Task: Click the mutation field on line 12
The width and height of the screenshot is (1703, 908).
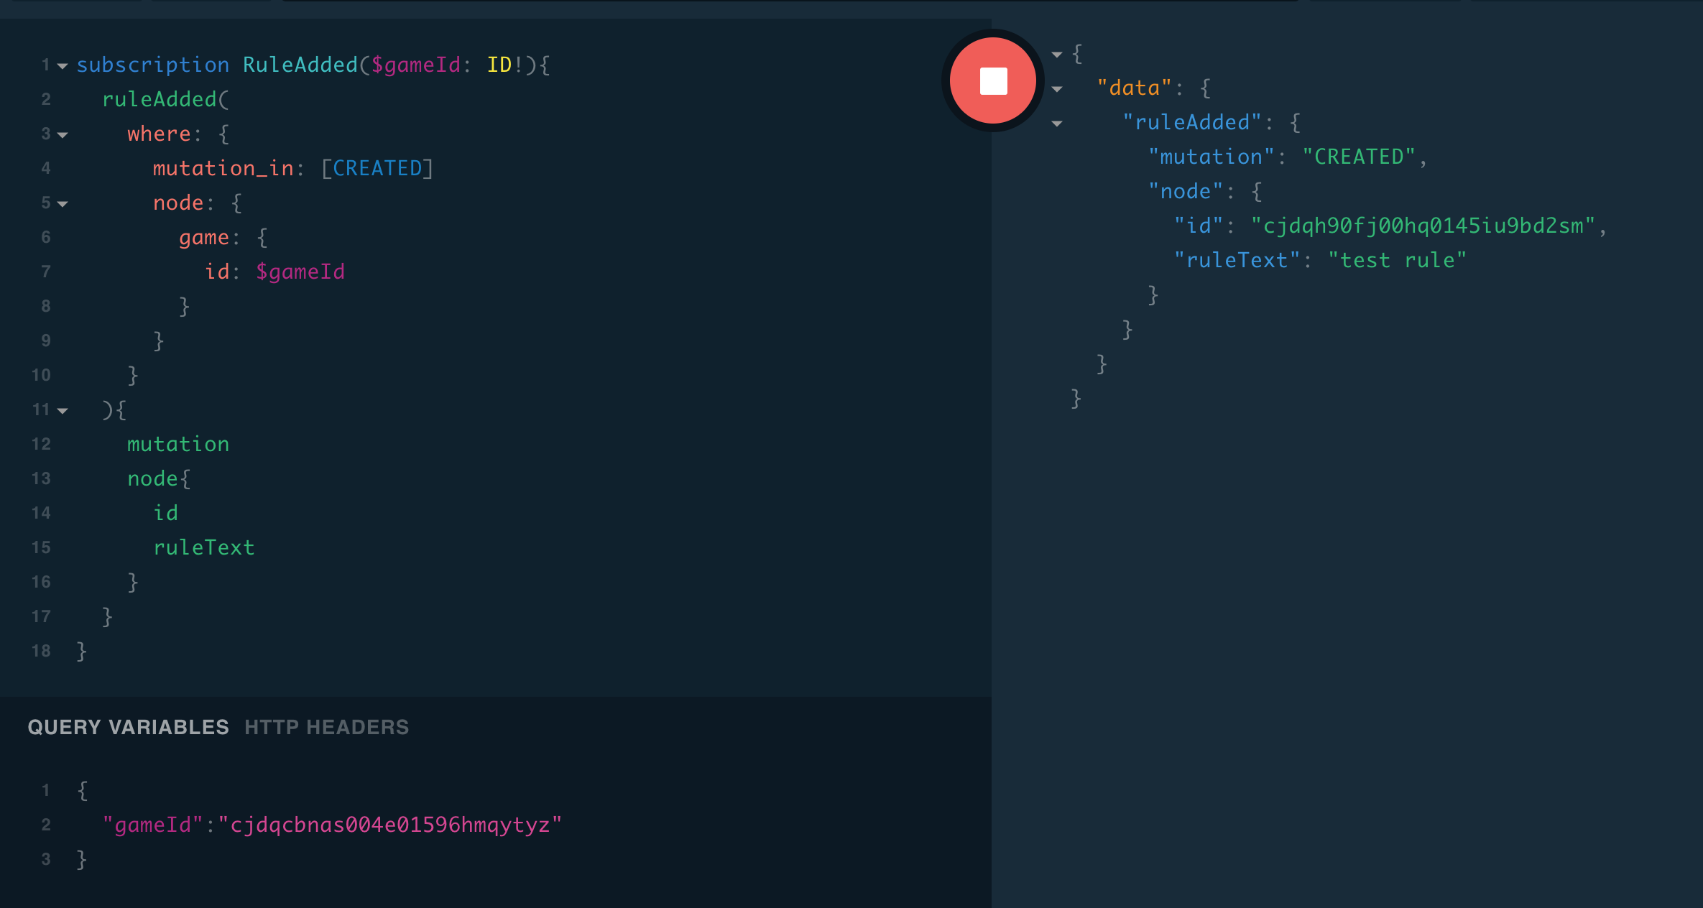Action: click(178, 444)
